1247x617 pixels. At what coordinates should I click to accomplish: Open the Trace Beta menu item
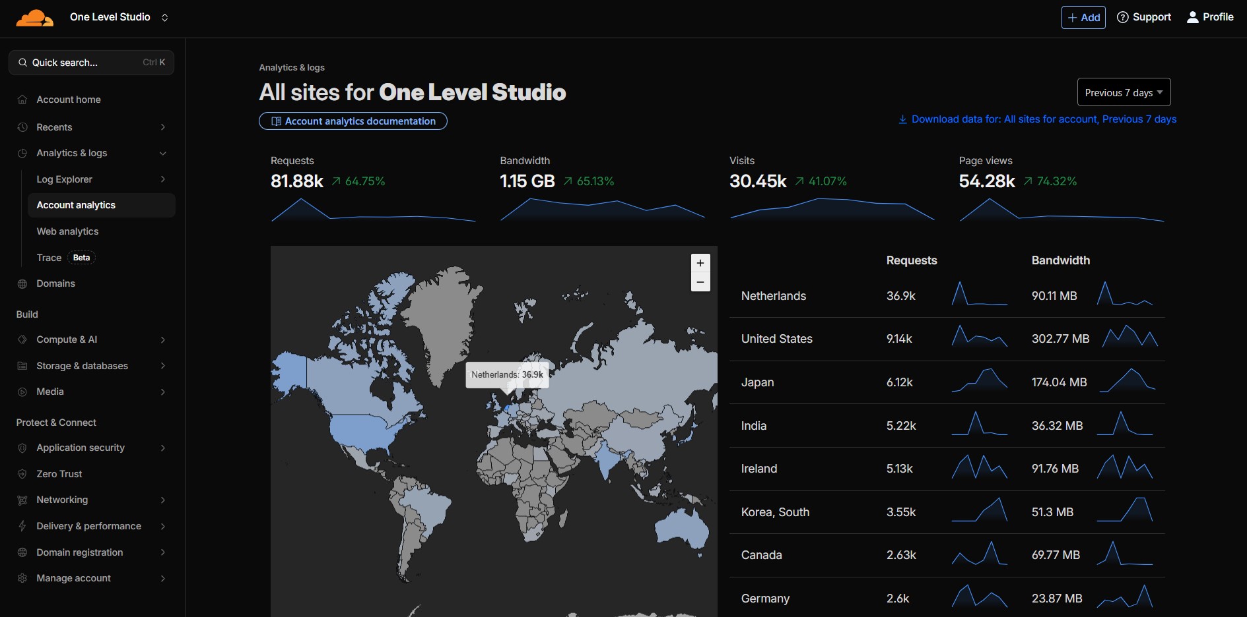50,258
